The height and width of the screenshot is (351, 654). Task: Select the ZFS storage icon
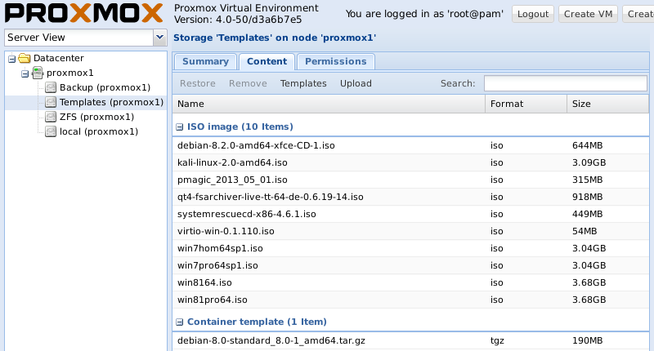tap(51, 117)
